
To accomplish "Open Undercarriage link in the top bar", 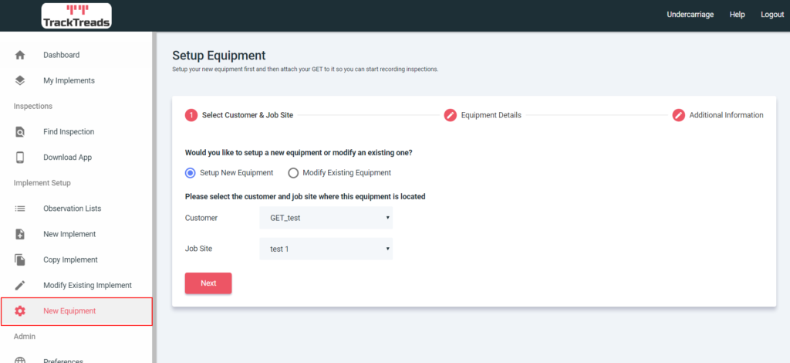I will point(690,15).
